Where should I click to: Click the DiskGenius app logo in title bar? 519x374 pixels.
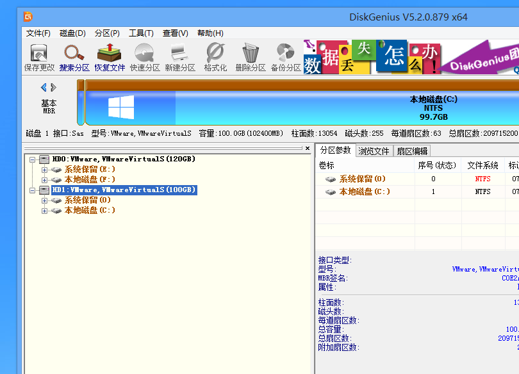click(x=28, y=17)
